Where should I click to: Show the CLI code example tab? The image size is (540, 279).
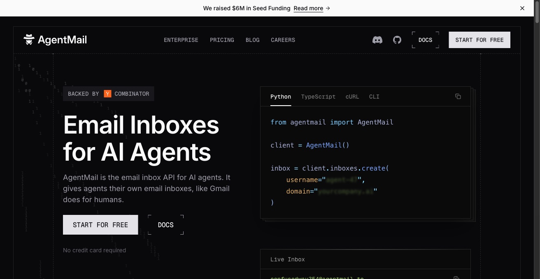374,97
